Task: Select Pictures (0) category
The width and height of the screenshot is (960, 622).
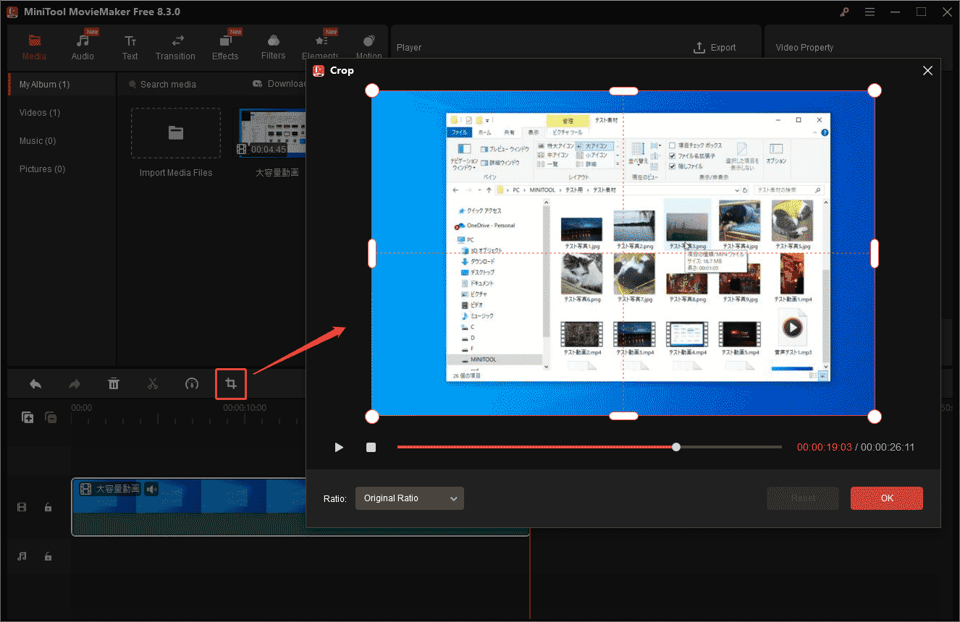Action: click(42, 169)
